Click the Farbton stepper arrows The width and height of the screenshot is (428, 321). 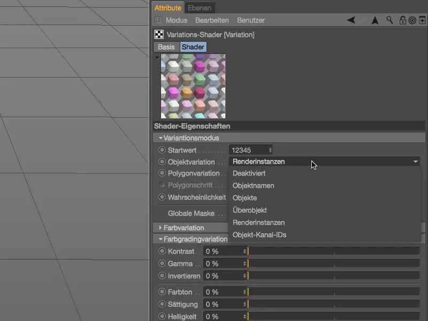pyautogui.click(x=244, y=292)
